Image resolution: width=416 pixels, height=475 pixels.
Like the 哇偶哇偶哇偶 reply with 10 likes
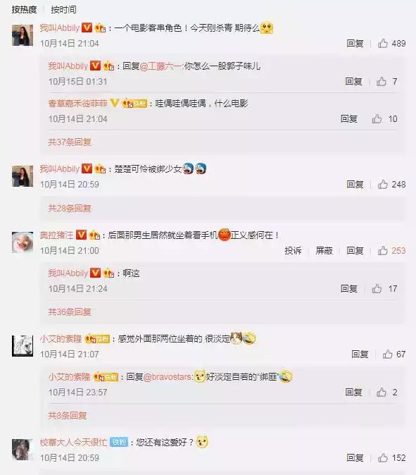[x=377, y=118]
